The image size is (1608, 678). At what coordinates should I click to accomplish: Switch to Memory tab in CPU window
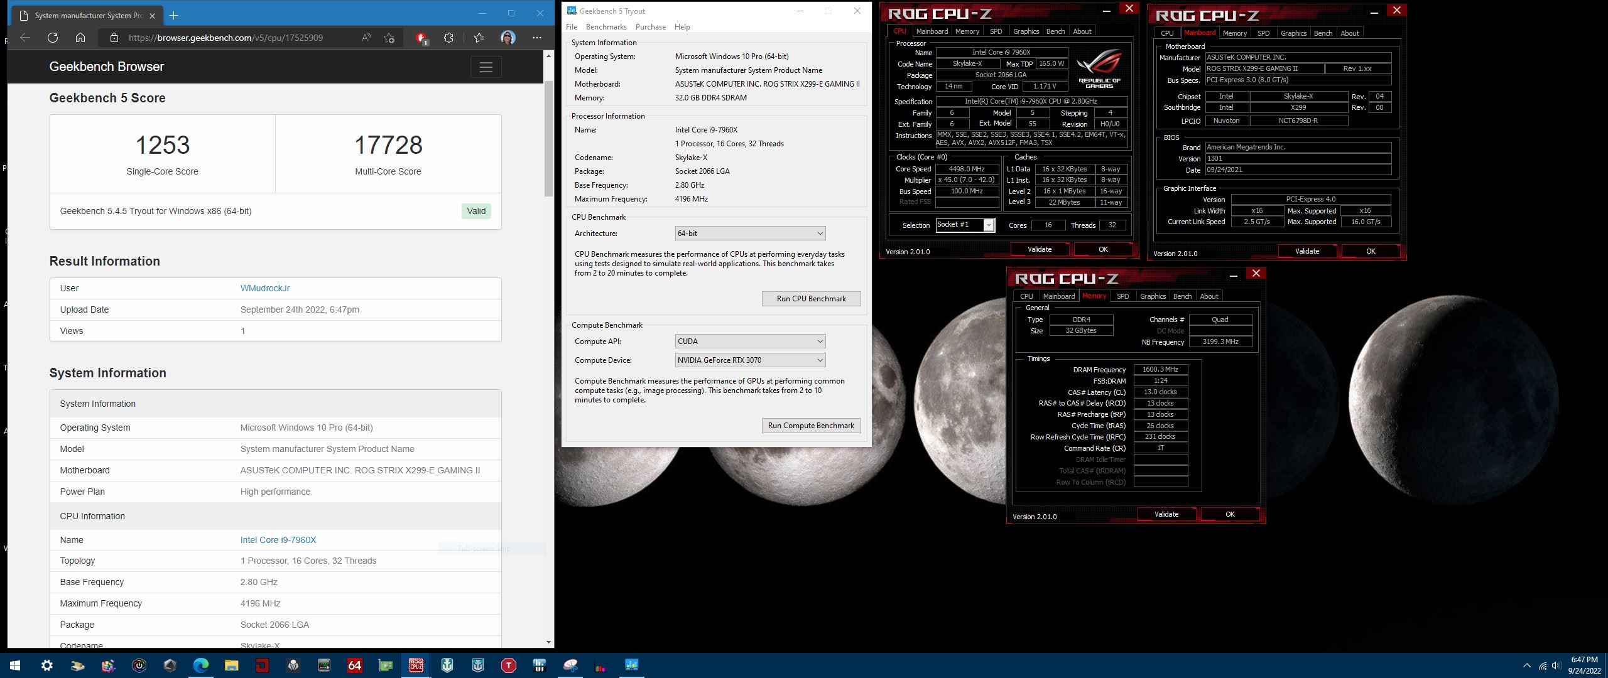[967, 31]
